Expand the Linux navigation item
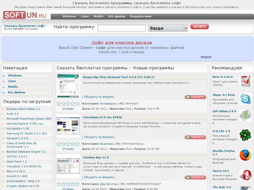Screen dimensions: 254x190 pos(3,81)
